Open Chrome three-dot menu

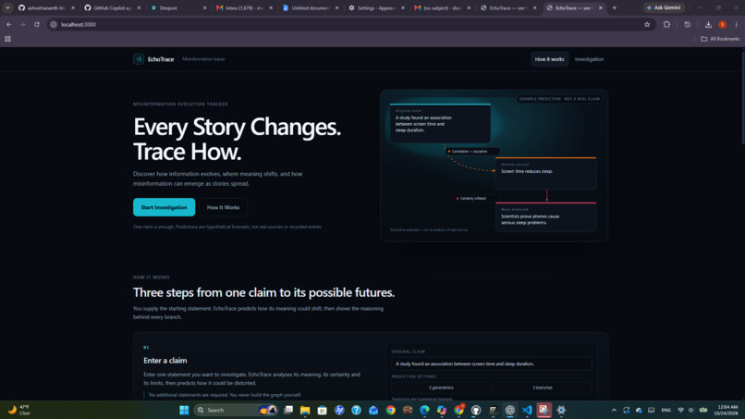point(736,24)
